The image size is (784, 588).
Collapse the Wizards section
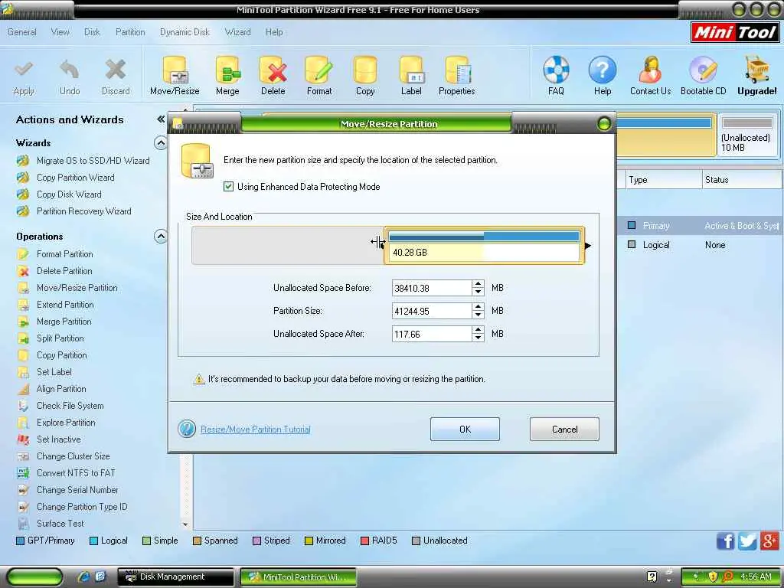(x=160, y=143)
